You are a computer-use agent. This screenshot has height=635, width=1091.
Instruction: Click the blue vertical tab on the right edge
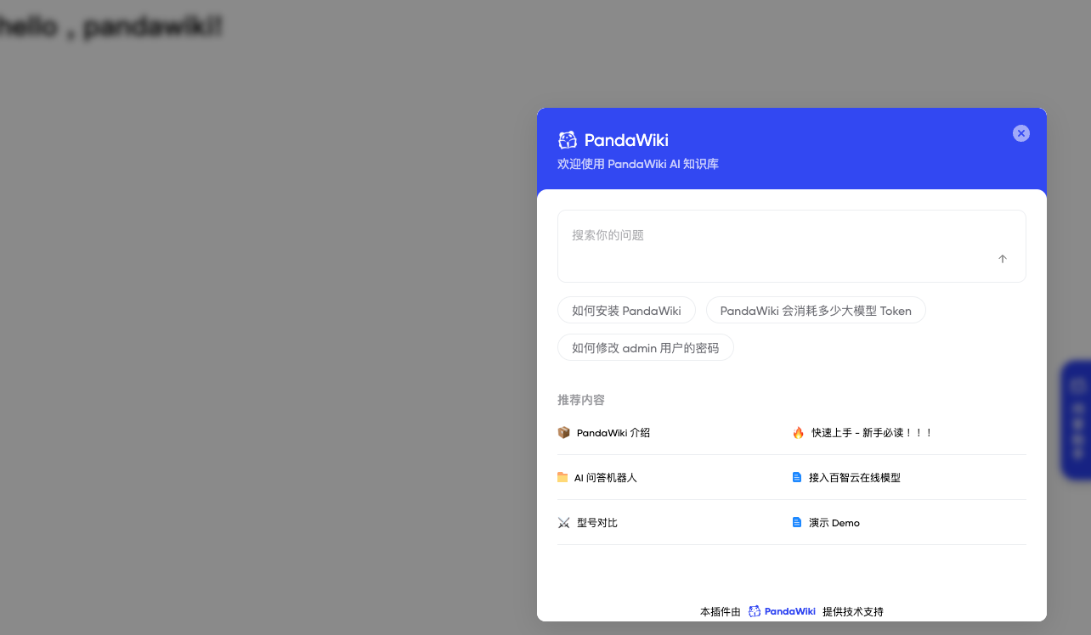[1078, 421]
